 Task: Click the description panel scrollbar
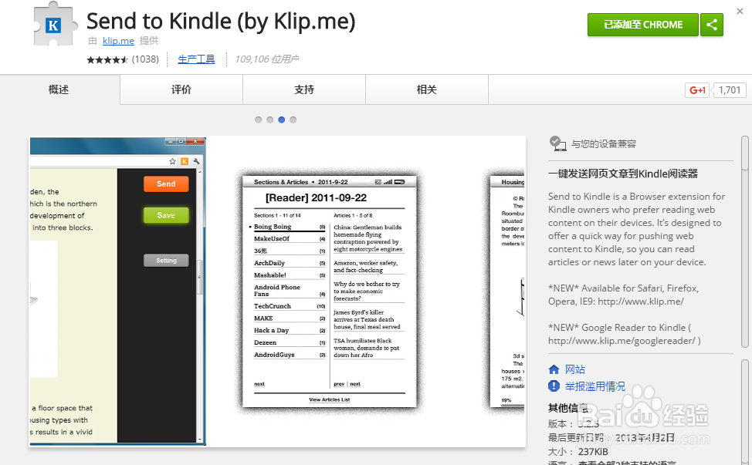pyautogui.click(x=745, y=241)
